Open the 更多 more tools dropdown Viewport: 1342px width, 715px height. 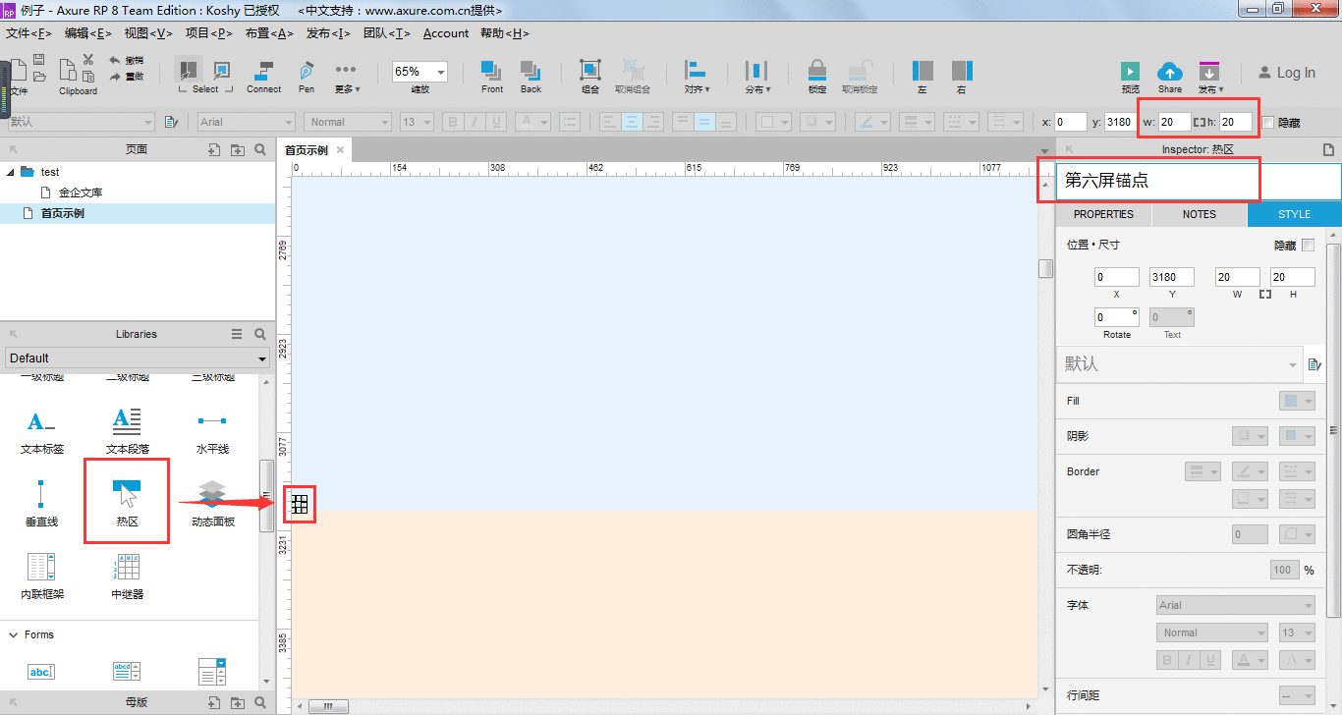click(x=346, y=78)
